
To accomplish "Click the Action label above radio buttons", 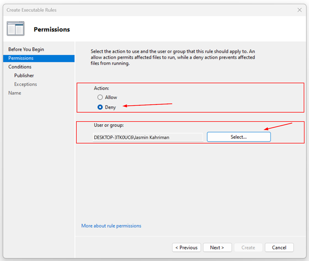I will (101, 88).
